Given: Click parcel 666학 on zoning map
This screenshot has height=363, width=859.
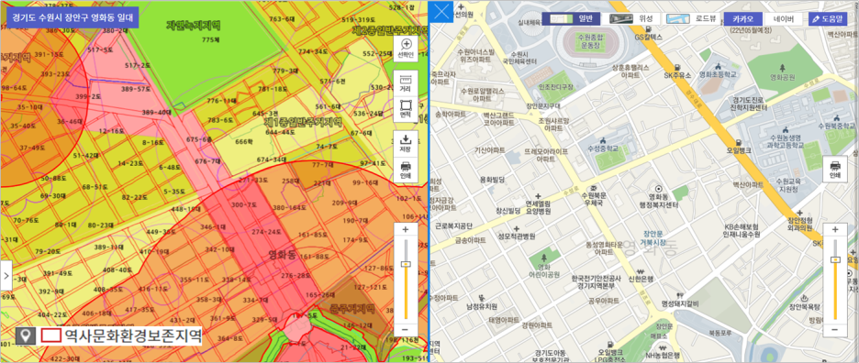Looking at the screenshot, I should pyautogui.click(x=244, y=142).
